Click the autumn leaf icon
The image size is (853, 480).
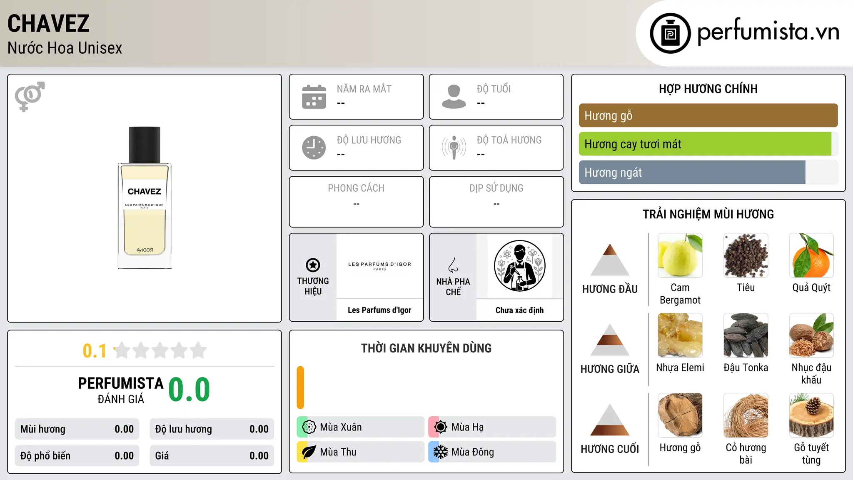(309, 452)
